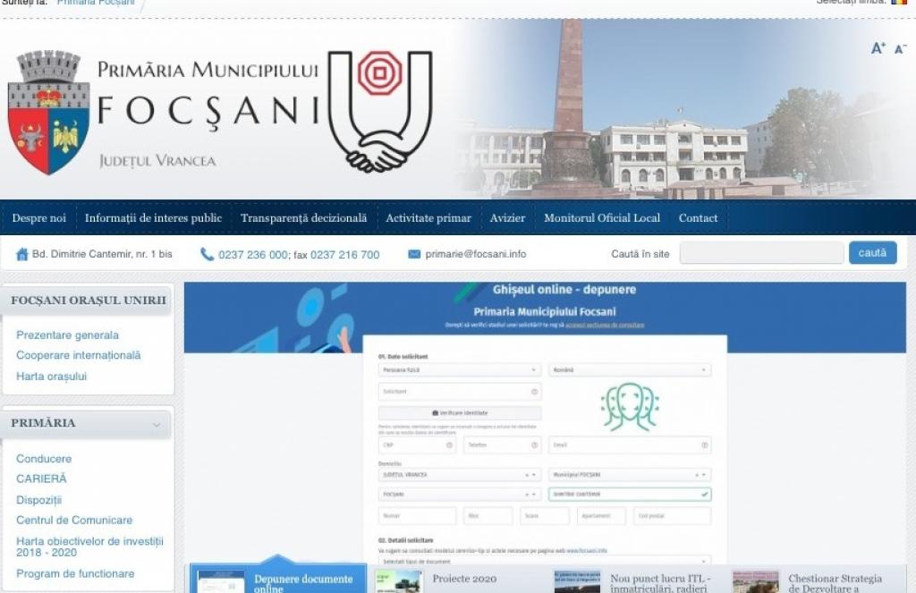Screen dimensions: 916x593
Task: Open Prezentare generala link
Action: click(68, 335)
